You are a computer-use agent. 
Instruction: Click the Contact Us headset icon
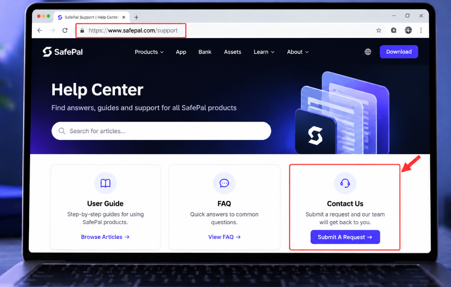click(345, 183)
